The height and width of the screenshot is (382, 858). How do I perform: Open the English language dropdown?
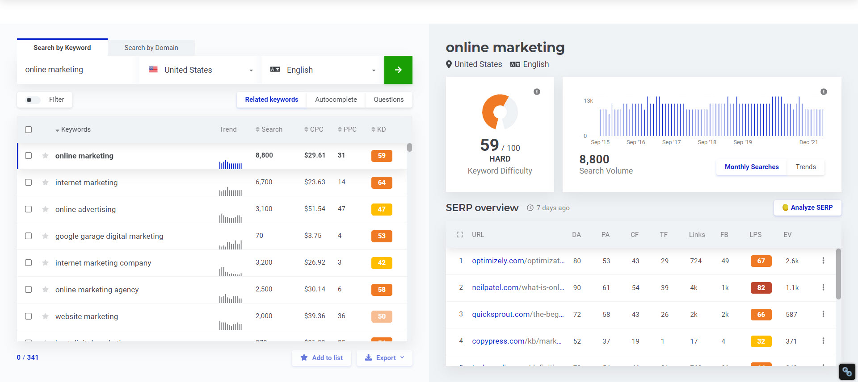pos(323,70)
